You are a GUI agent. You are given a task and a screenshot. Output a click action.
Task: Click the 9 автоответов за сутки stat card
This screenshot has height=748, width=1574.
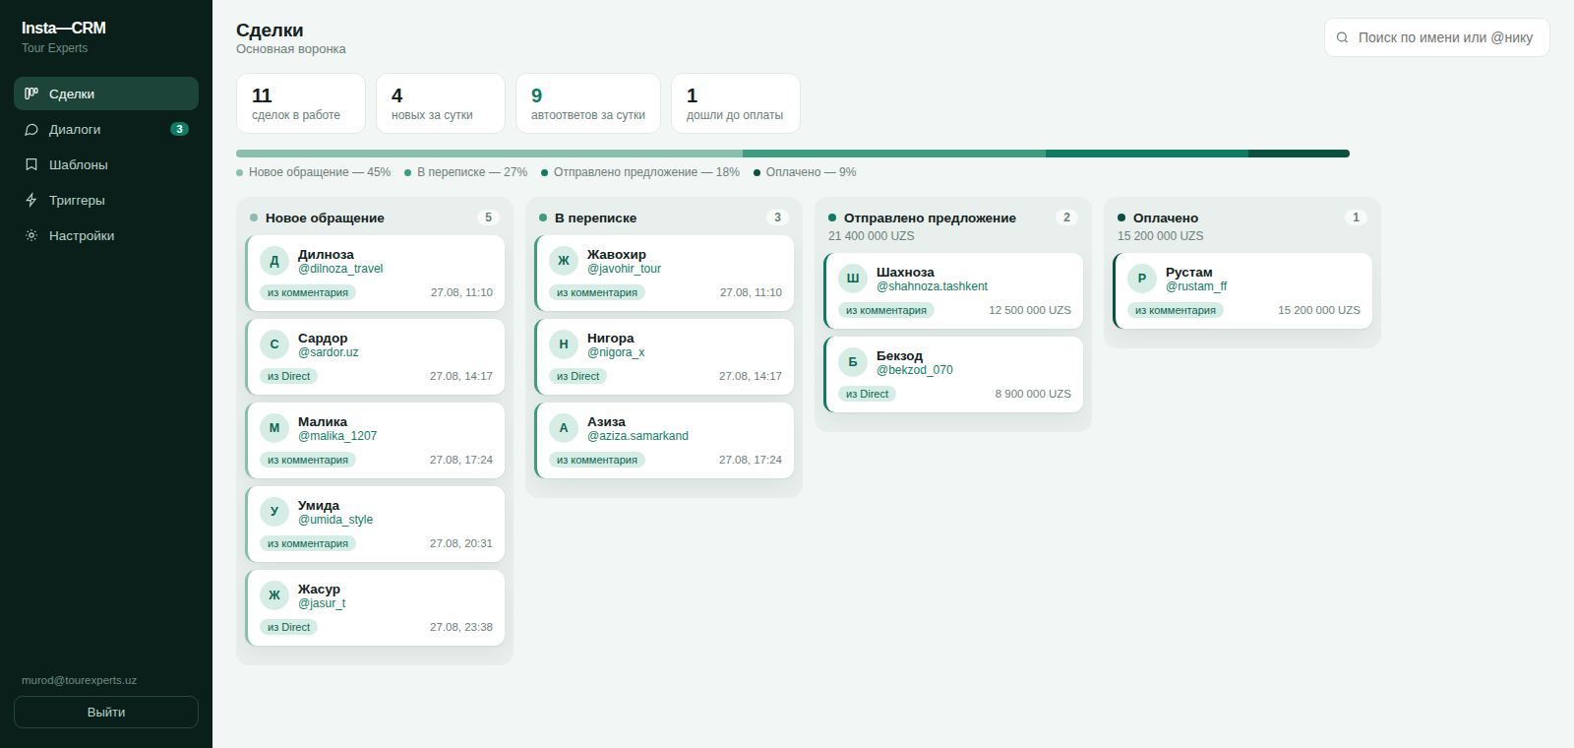click(588, 103)
